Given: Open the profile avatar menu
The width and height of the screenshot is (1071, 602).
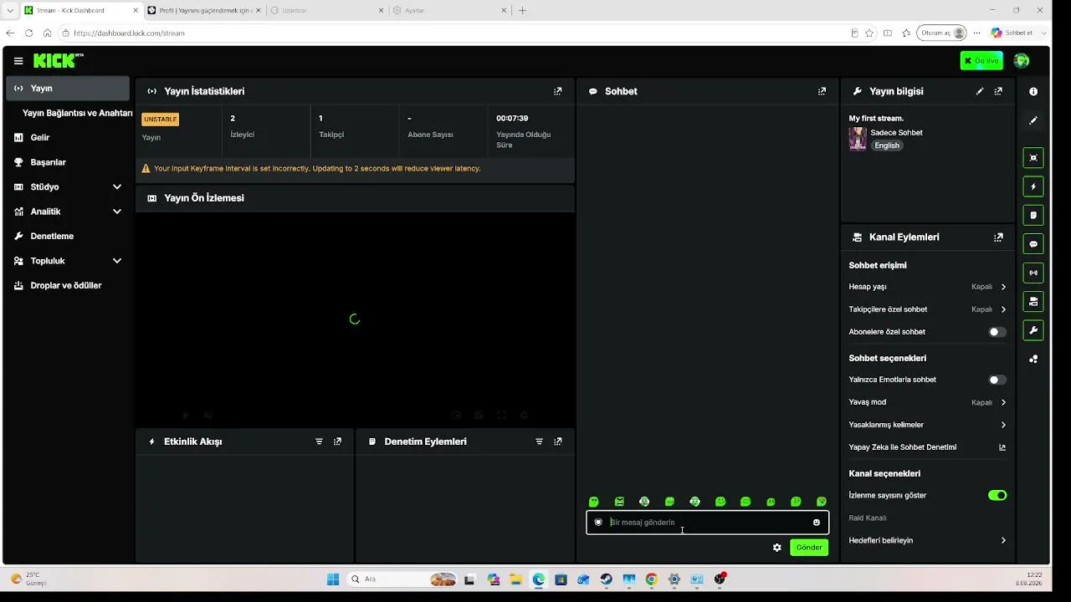Looking at the screenshot, I should pyautogui.click(x=1021, y=61).
